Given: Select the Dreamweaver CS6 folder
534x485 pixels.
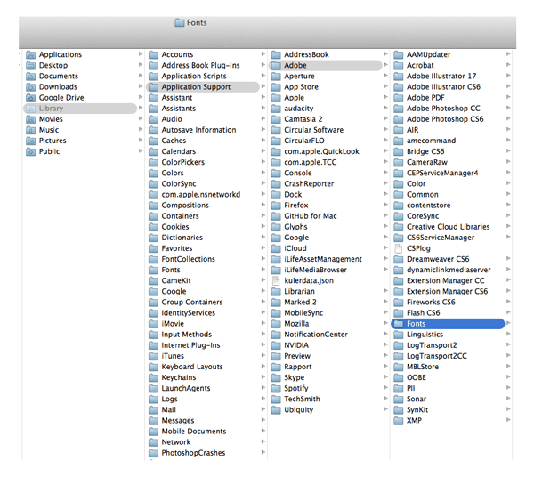Looking at the screenshot, I should click(438, 259).
